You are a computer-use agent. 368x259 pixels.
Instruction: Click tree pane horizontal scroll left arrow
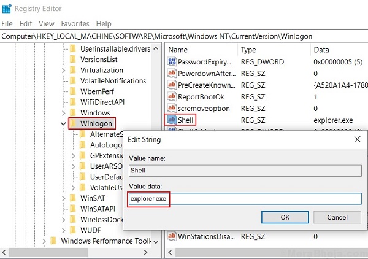pos(4,252)
